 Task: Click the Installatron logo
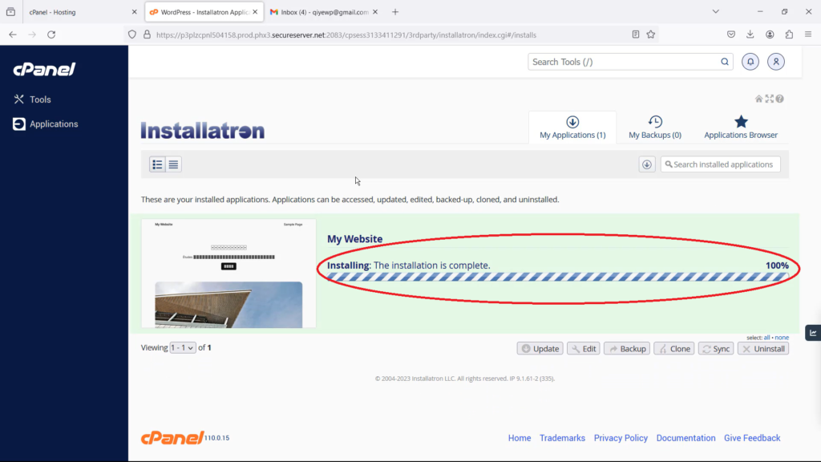203,131
